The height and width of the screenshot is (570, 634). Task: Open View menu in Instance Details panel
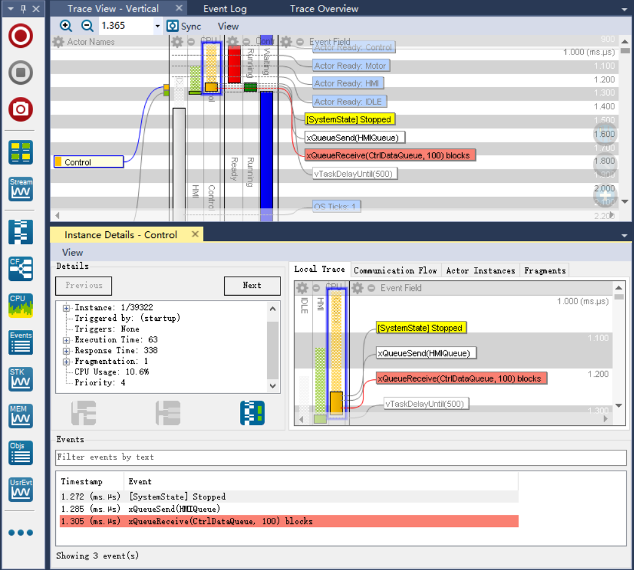click(72, 252)
